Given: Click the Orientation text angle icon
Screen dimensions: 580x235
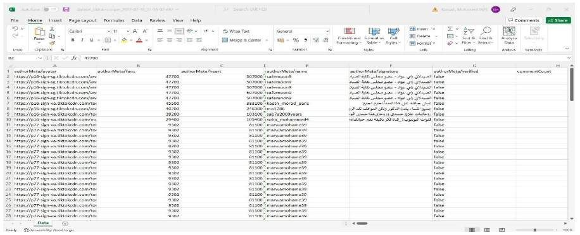Looking at the screenshot, I should (189, 32).
